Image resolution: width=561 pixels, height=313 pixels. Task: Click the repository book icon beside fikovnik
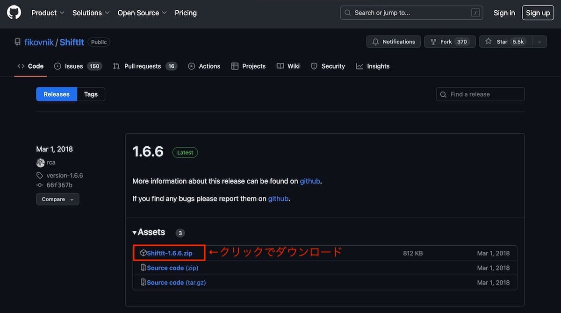[x=18, y=42]
